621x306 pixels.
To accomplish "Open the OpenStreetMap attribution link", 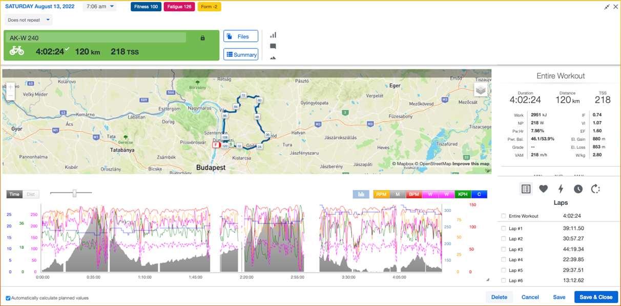I will 433,164.
